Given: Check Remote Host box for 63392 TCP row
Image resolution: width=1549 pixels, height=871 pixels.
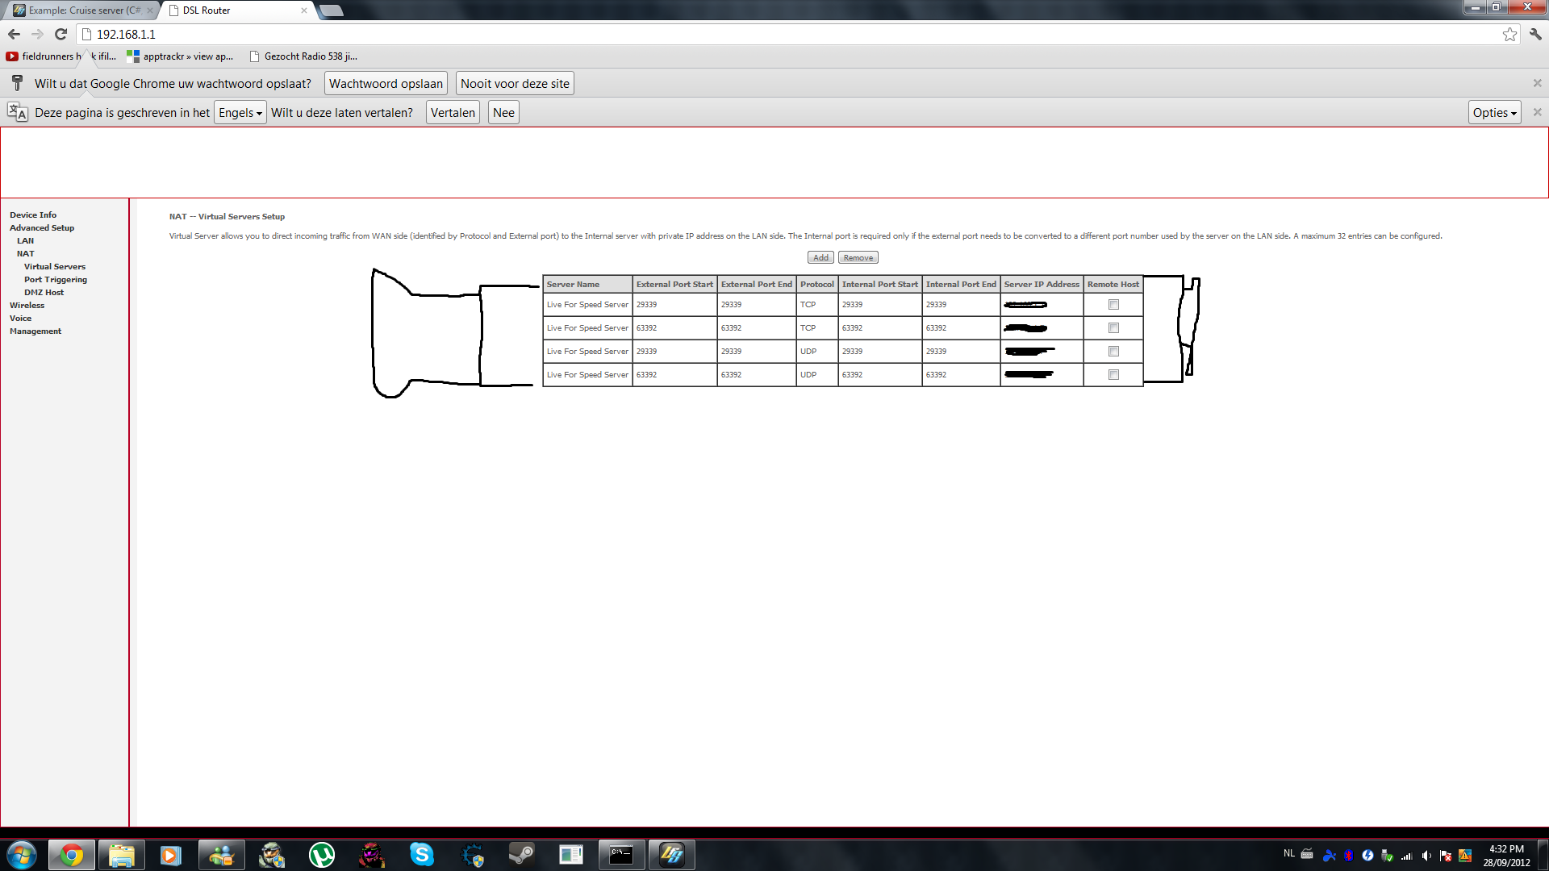Looking at the screenshot, I should point(1113,328).
